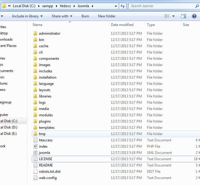Select Local Disk (C:) in navigation pane
This screenshot has height=185, width=200.
pos(8,121)
